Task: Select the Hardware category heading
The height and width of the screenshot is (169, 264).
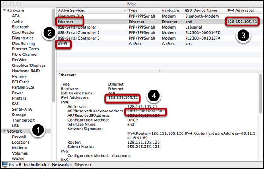Action: 15,11
